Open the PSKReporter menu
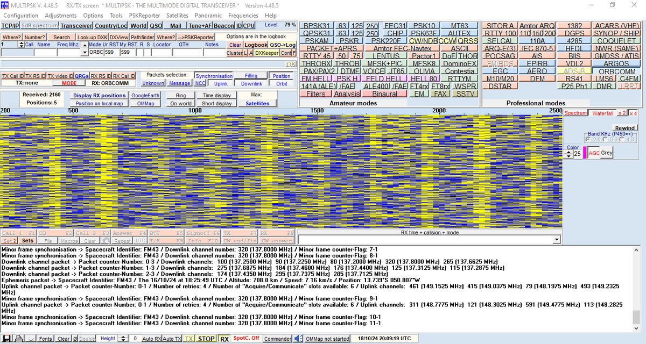Image resolution: width=646 pixels, height=344 pixels. 144,16
